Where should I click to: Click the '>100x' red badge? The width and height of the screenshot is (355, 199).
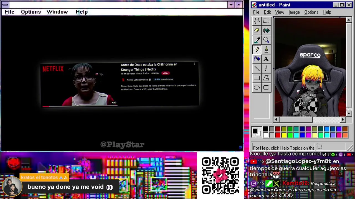tap(166, 73)
